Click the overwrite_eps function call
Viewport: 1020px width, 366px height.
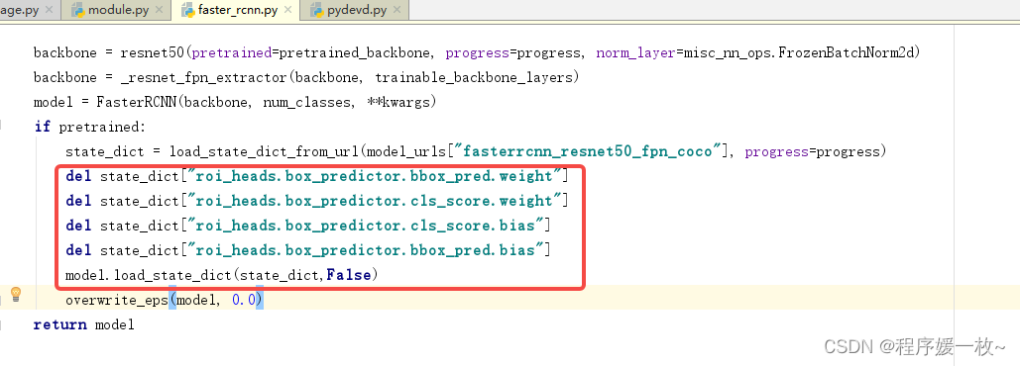coord(116,300)
